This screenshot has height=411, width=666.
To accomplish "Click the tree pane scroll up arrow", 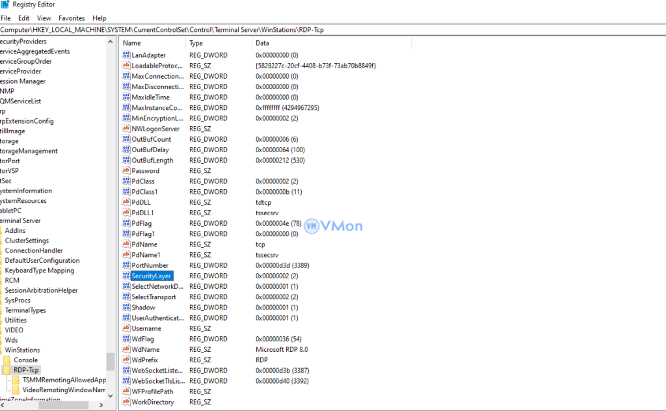I will 111,42.
